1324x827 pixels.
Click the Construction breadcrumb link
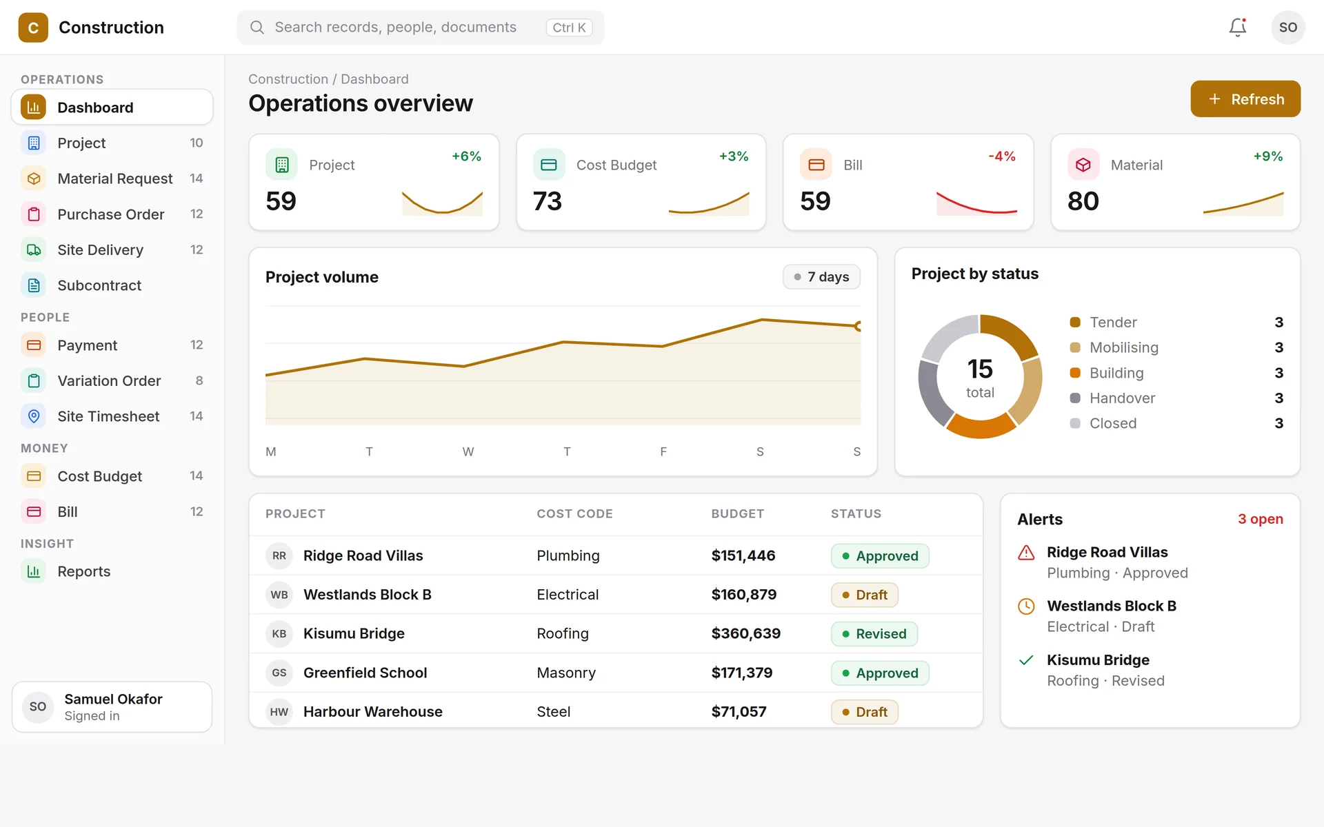point(288,79)
